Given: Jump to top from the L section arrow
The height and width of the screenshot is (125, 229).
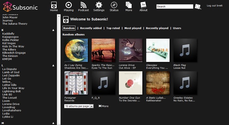Looking at the screenshot, I should (x=53, y=65).
